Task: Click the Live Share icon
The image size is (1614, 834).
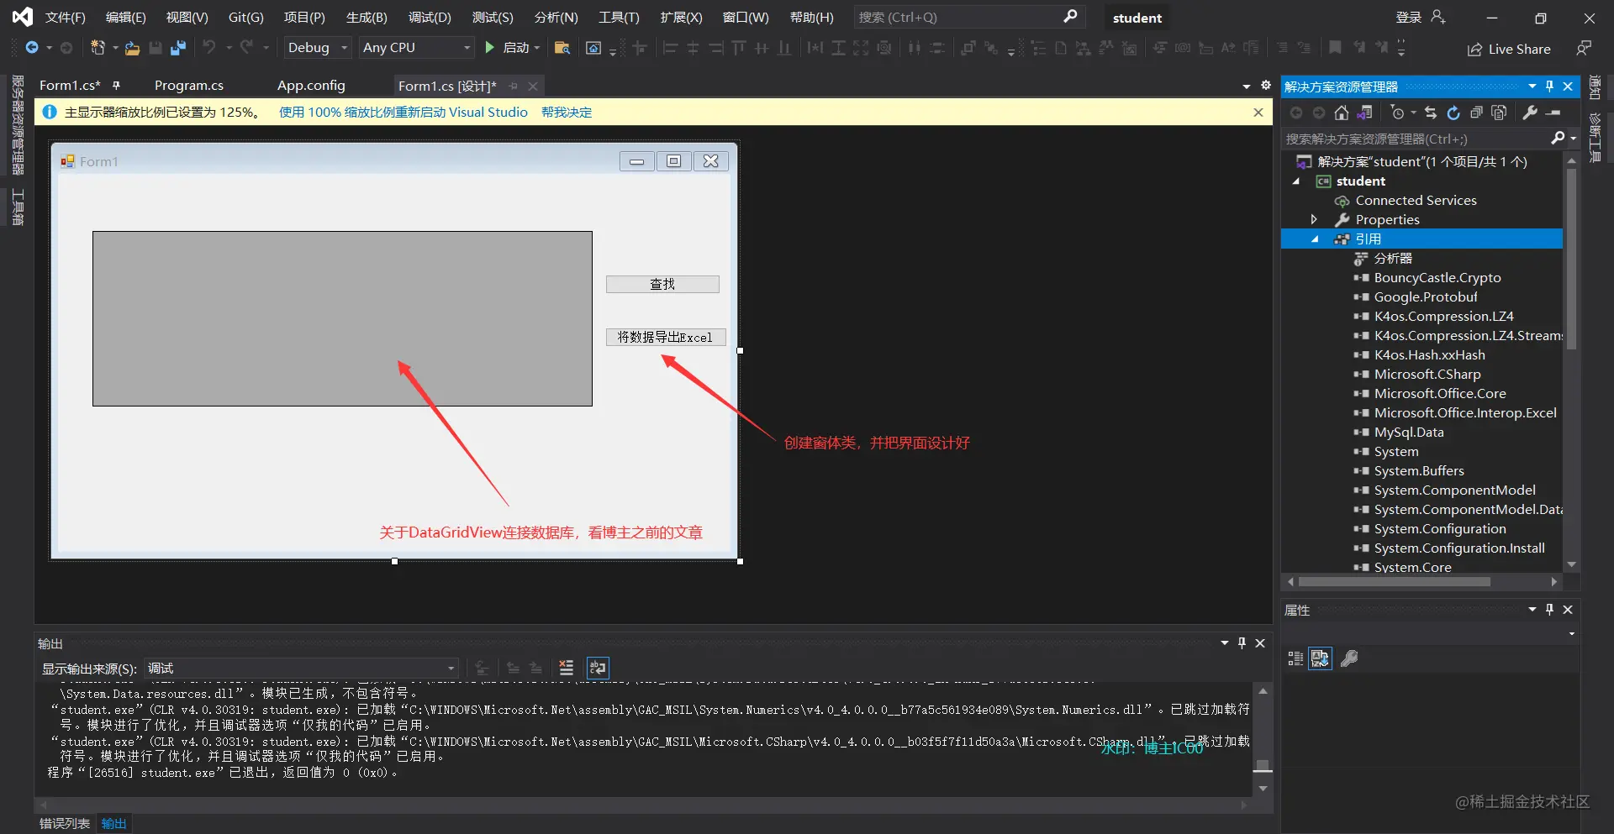Action: [1474, 50]
